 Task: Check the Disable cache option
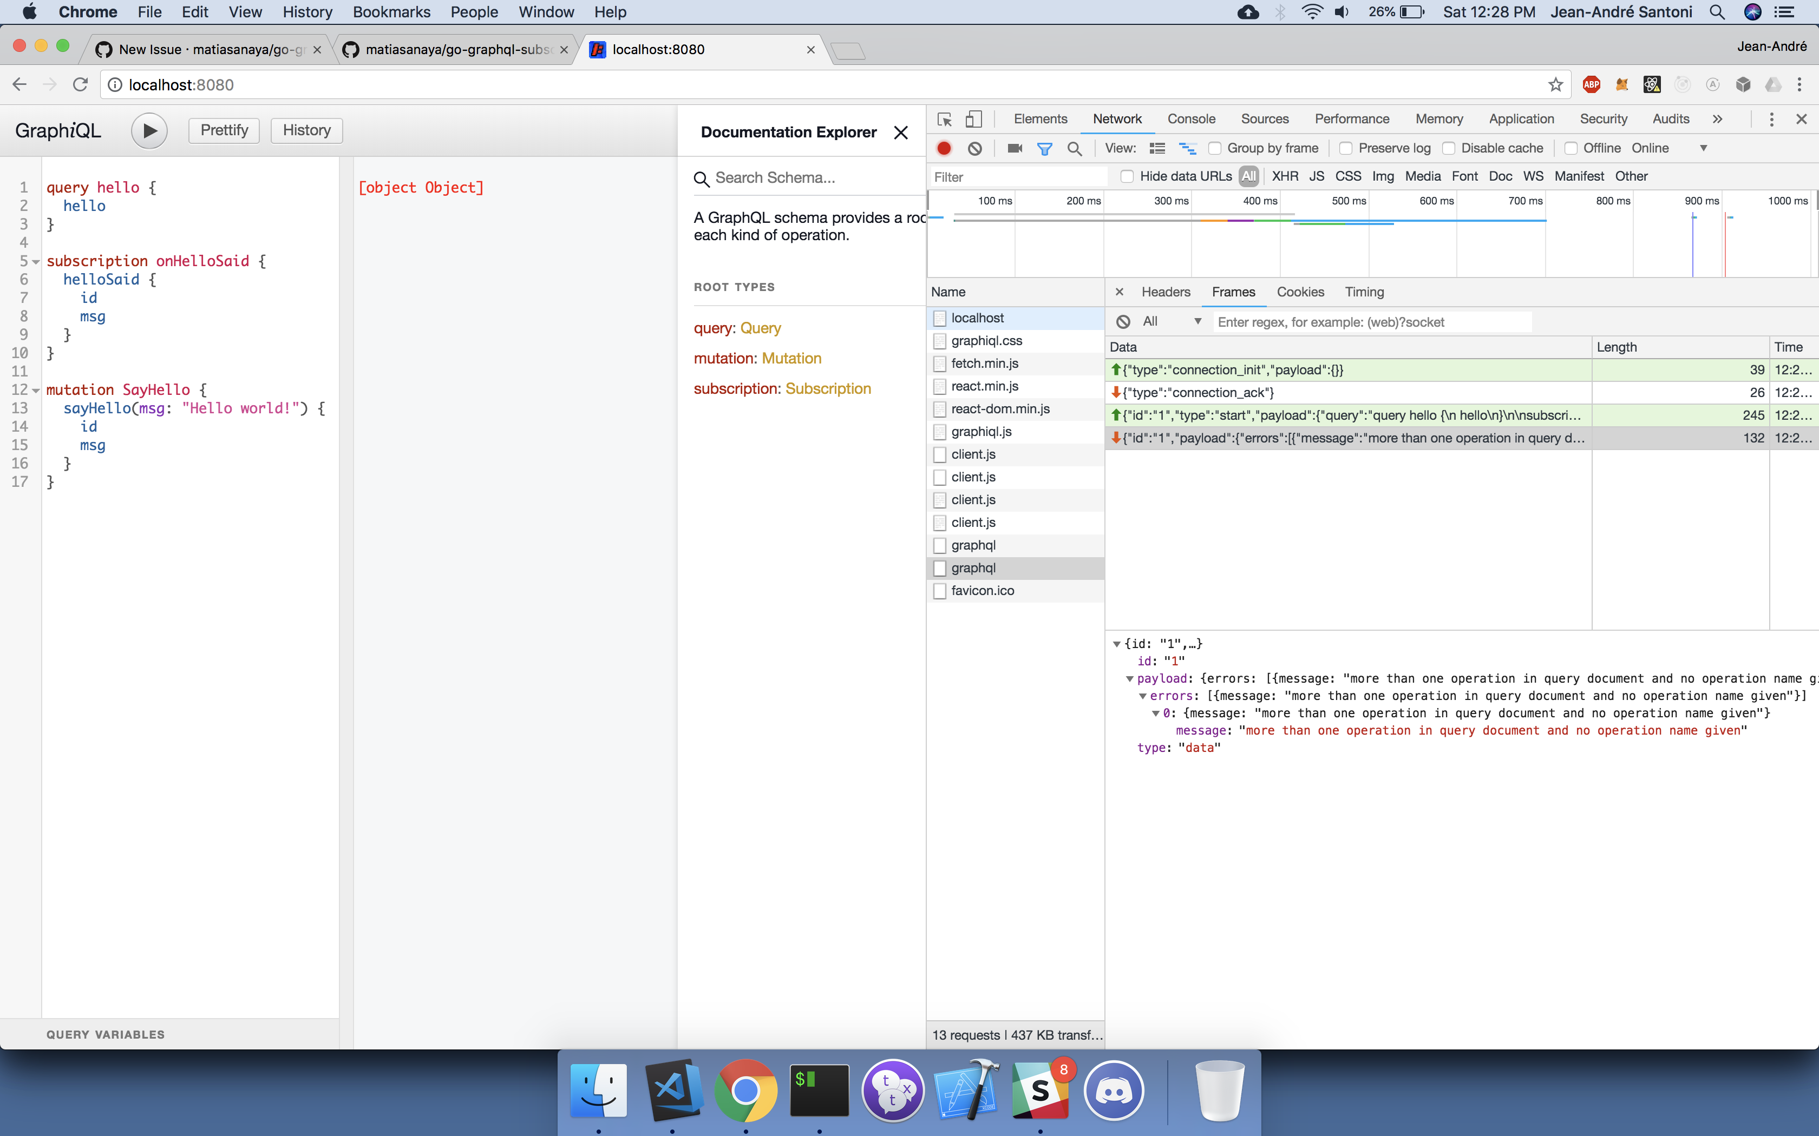pyautogui.click(x=1449, y=149)
